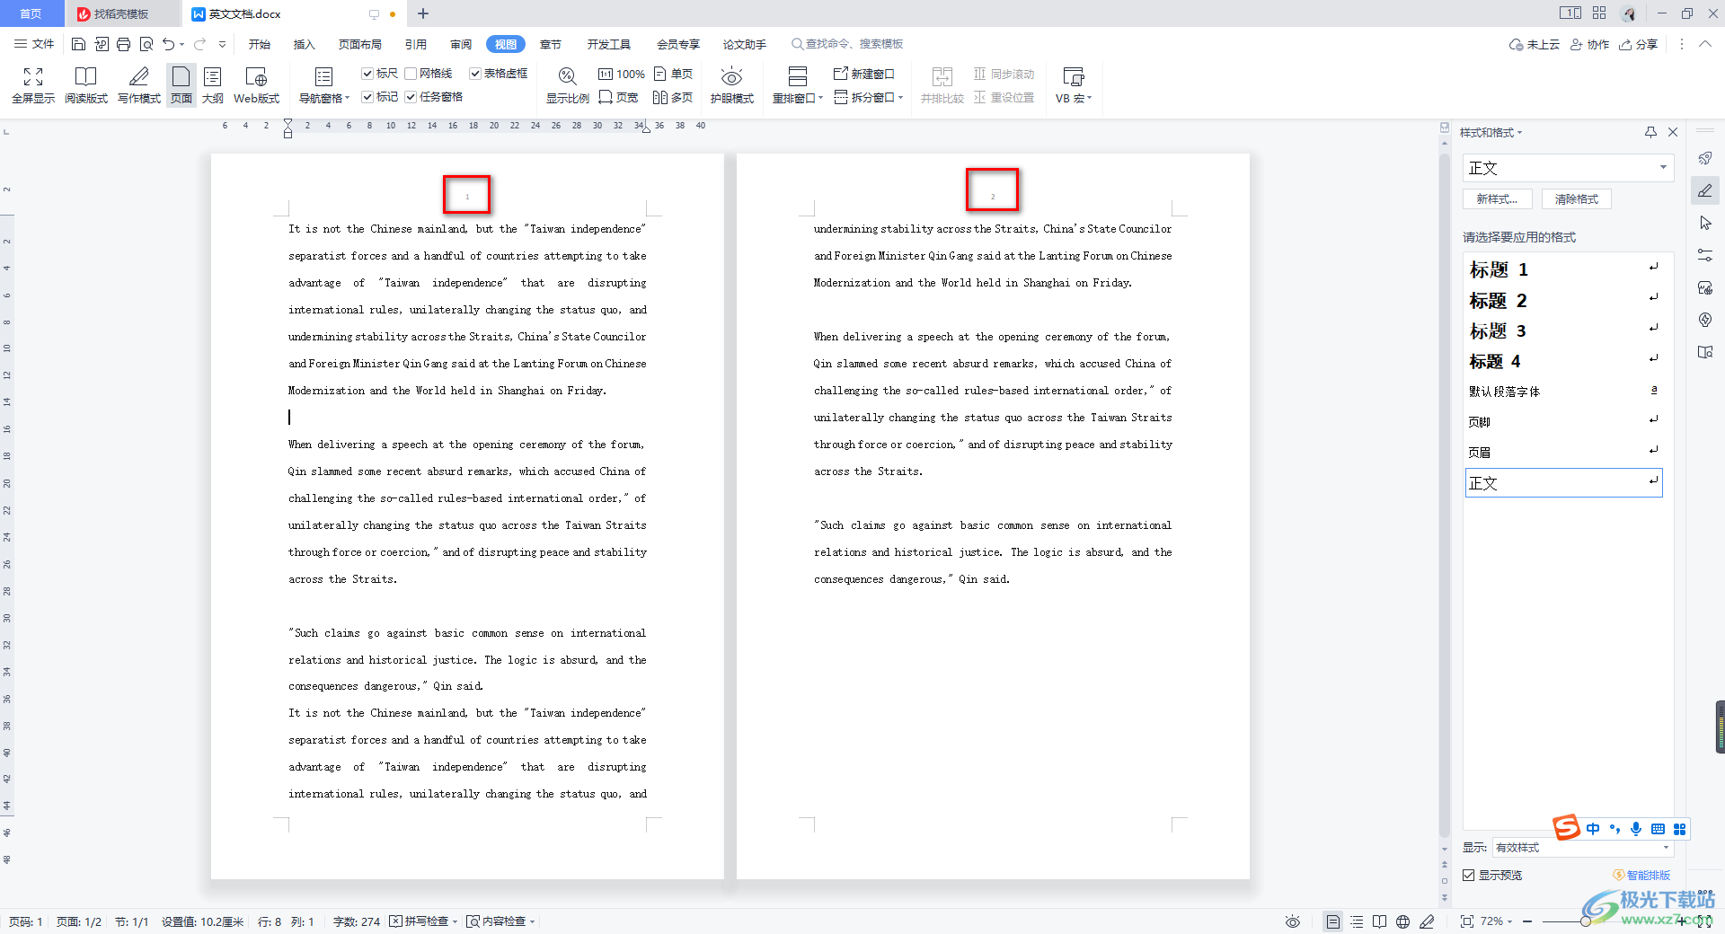Choose Single page (单页) view
This screenshot has width=1725, height=934.
tap(674, 74)
